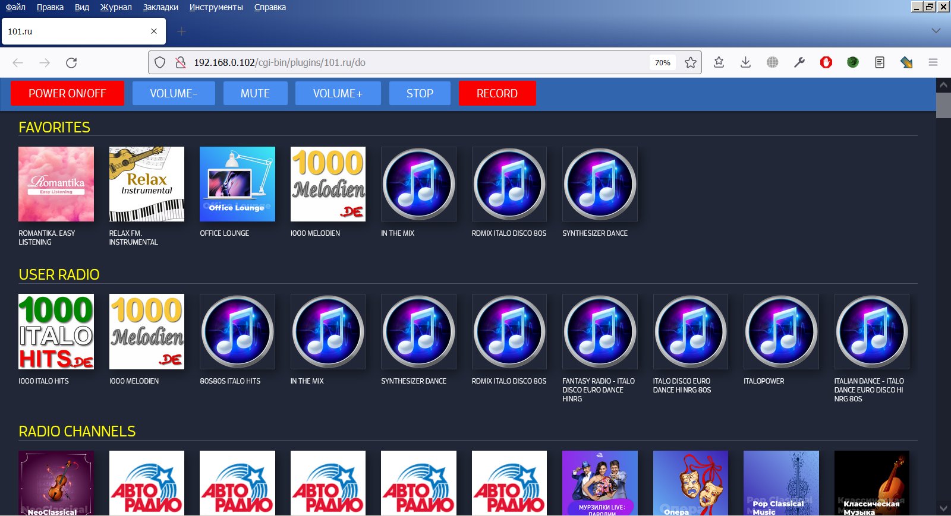
Task: Play the Классическая Музыка channel thumbnail
Action: tap(872, 483)
